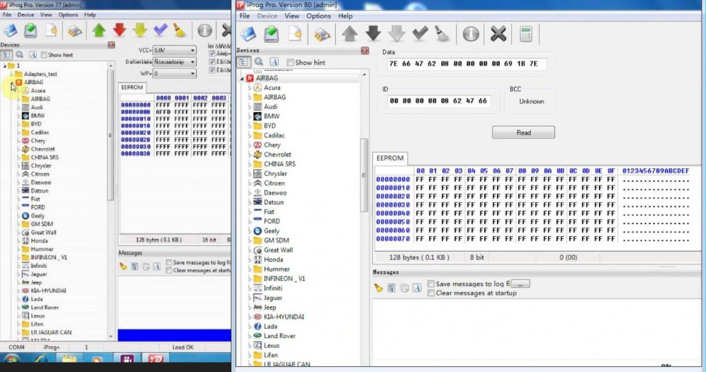The image size is (706, 372).
Task: Click the font 'A' icon in Version 80 Devices
Action: (x=274, y=62)
